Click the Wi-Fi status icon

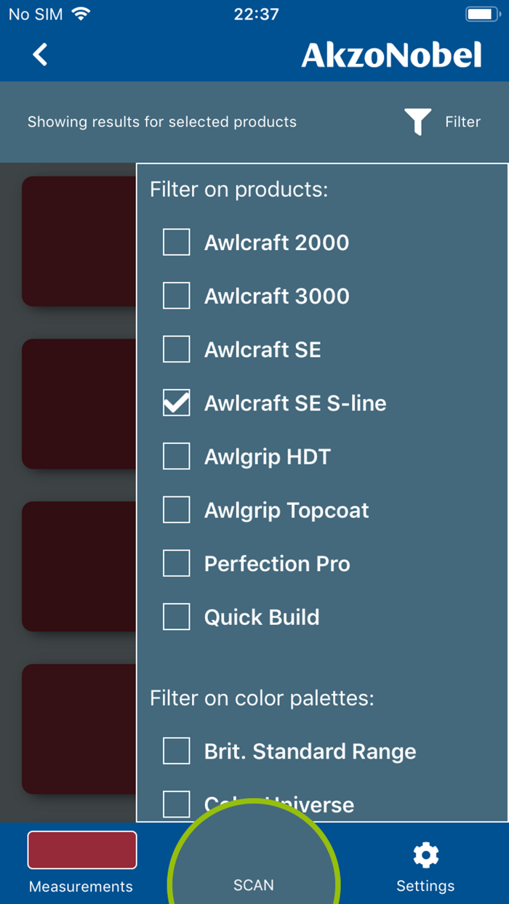coord(79,13)
